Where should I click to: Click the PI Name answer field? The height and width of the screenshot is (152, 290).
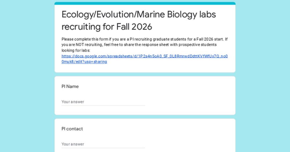pyautogui.click(x=103, y=102)
